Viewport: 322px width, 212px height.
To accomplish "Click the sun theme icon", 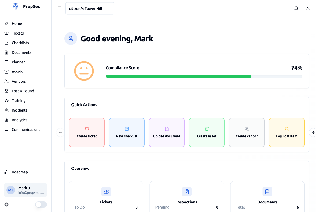I will [6, 205].
